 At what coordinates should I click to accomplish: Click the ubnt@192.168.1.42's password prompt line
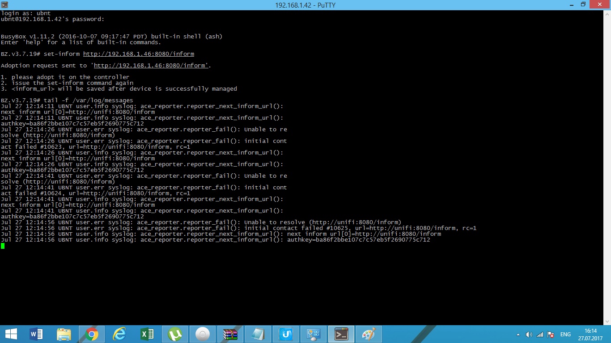(52, 19)
